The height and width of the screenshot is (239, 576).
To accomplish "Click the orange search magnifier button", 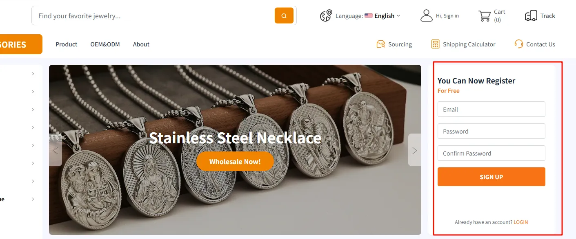I will click(284, 16).
